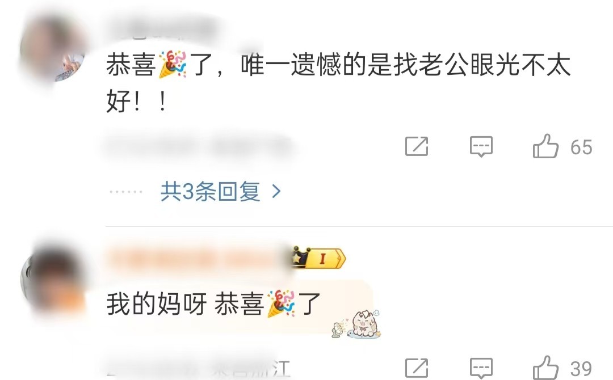Viewport: 613px width, 380px height.
Task: Click the 65 like count
Action: click(581, 147)
